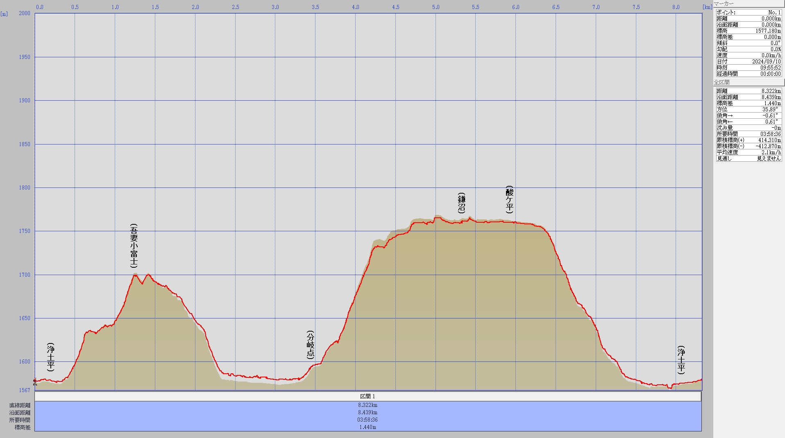Image resolution: width=785 pixels, height=438 pixels.
Task: Click the 1800 m label on elevation axis
Action: [25, 187]
